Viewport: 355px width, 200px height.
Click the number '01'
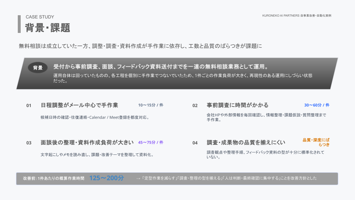[29, 106]
